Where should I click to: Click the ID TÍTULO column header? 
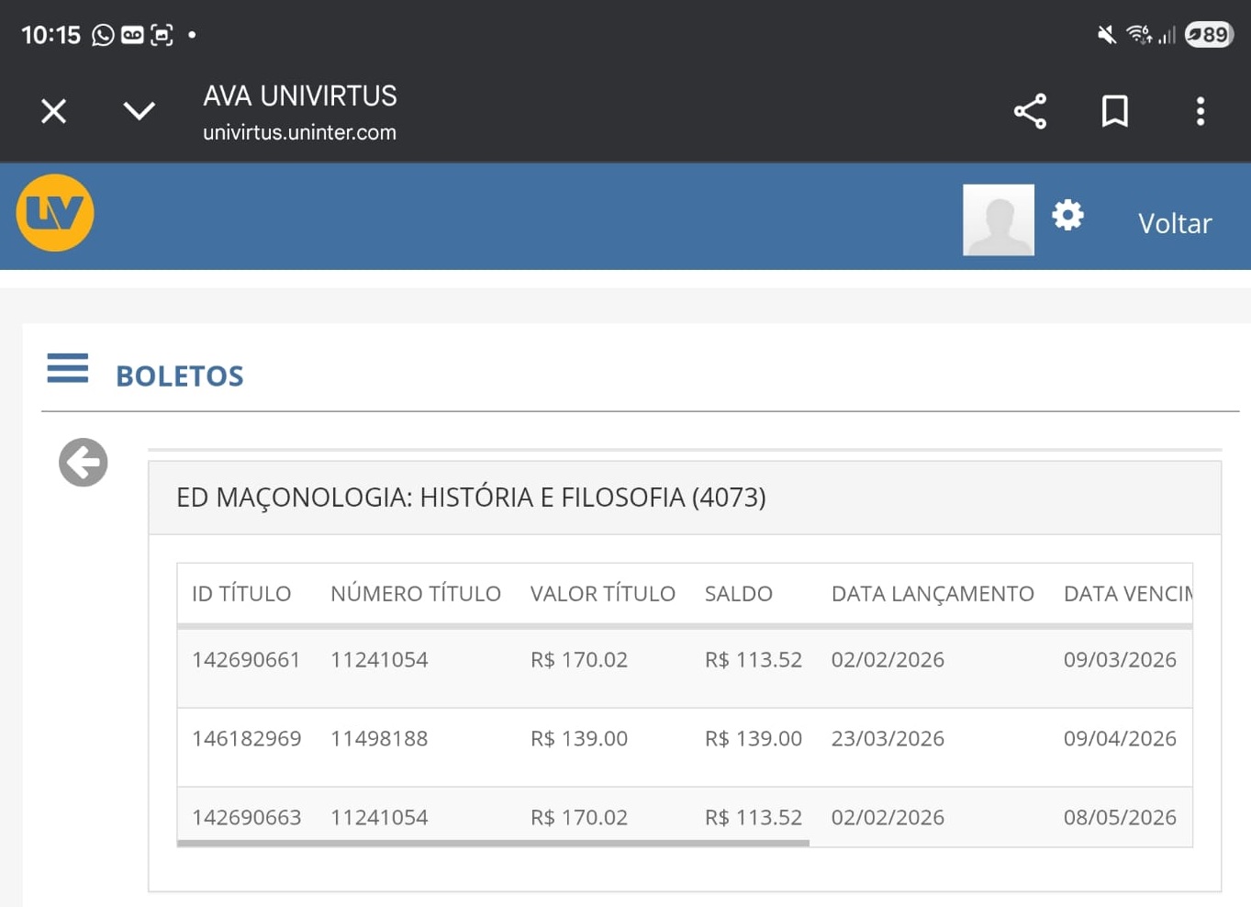241,594
